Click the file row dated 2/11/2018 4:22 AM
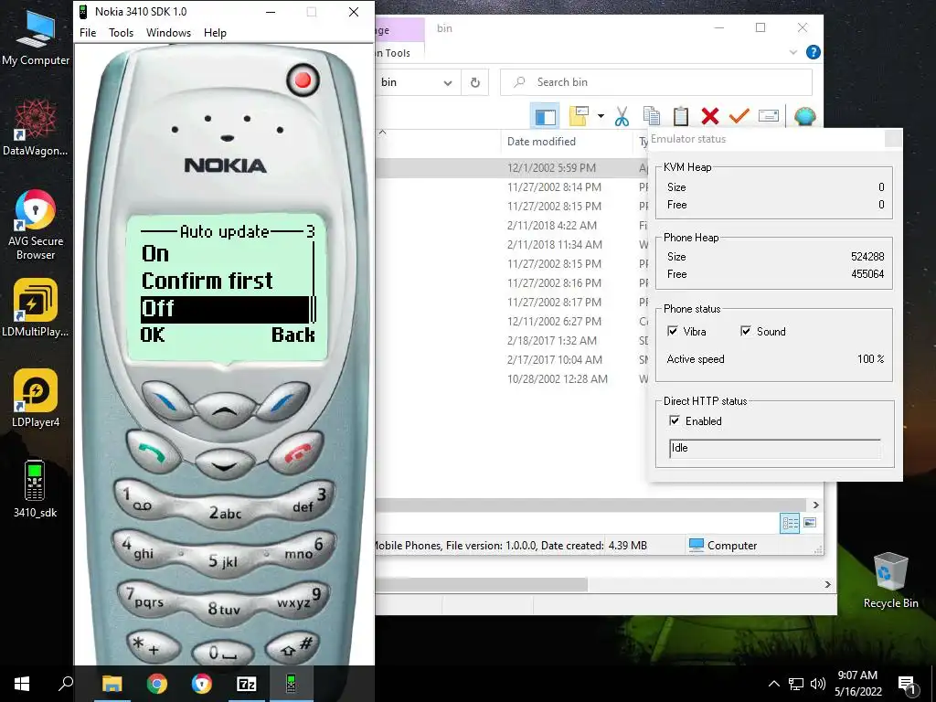936x702 pixels. click(514, 225)
